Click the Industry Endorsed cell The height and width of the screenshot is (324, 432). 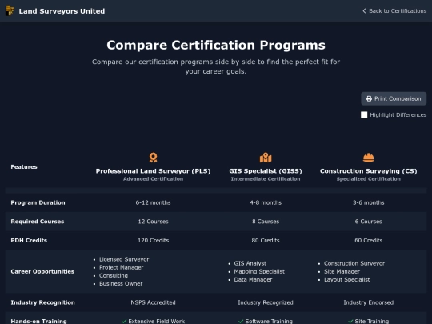[x=369, y=302]
